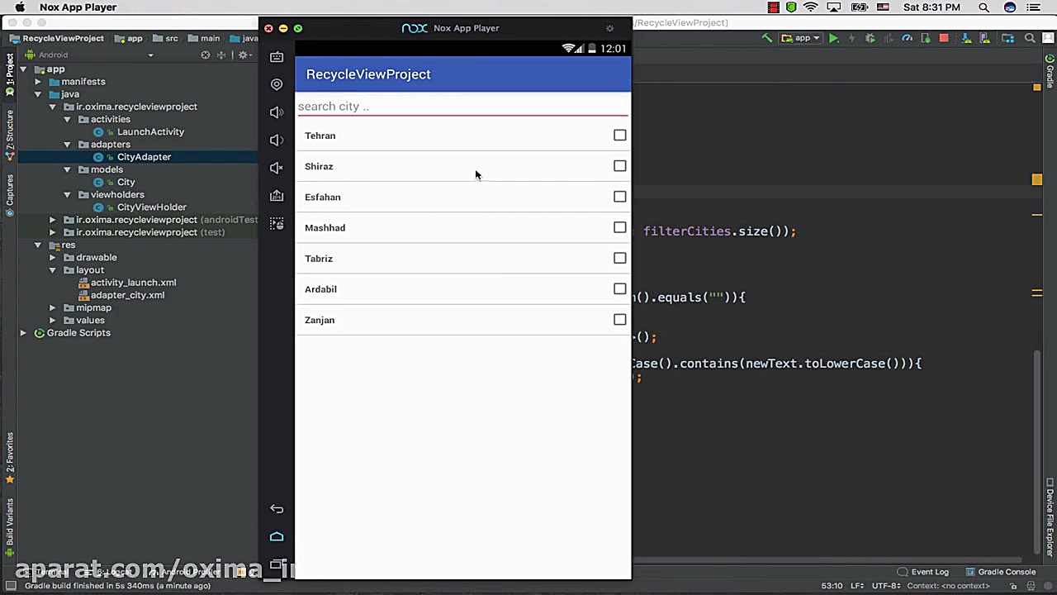Viewport: 1057px width, 595px height.
Task: Open the Project panel gear settings
Action: (244, 55)
